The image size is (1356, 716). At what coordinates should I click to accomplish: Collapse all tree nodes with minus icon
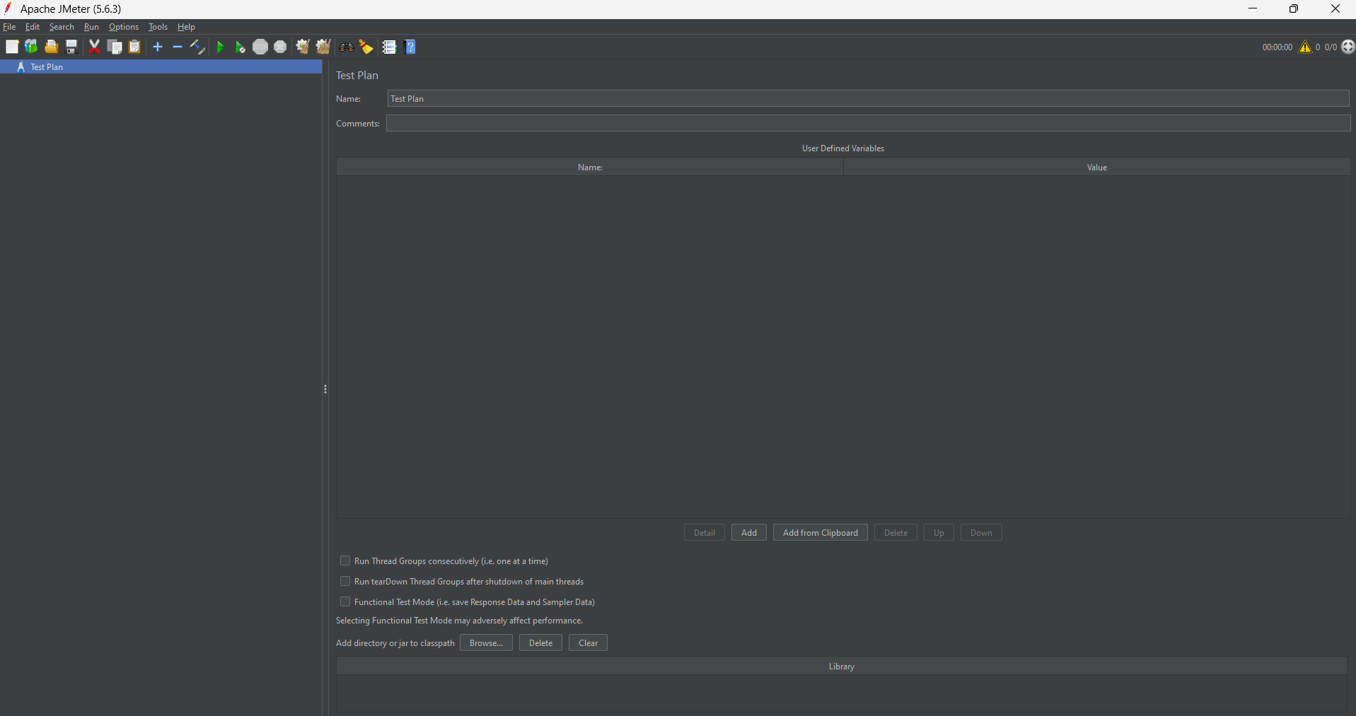tap(178, 47)
